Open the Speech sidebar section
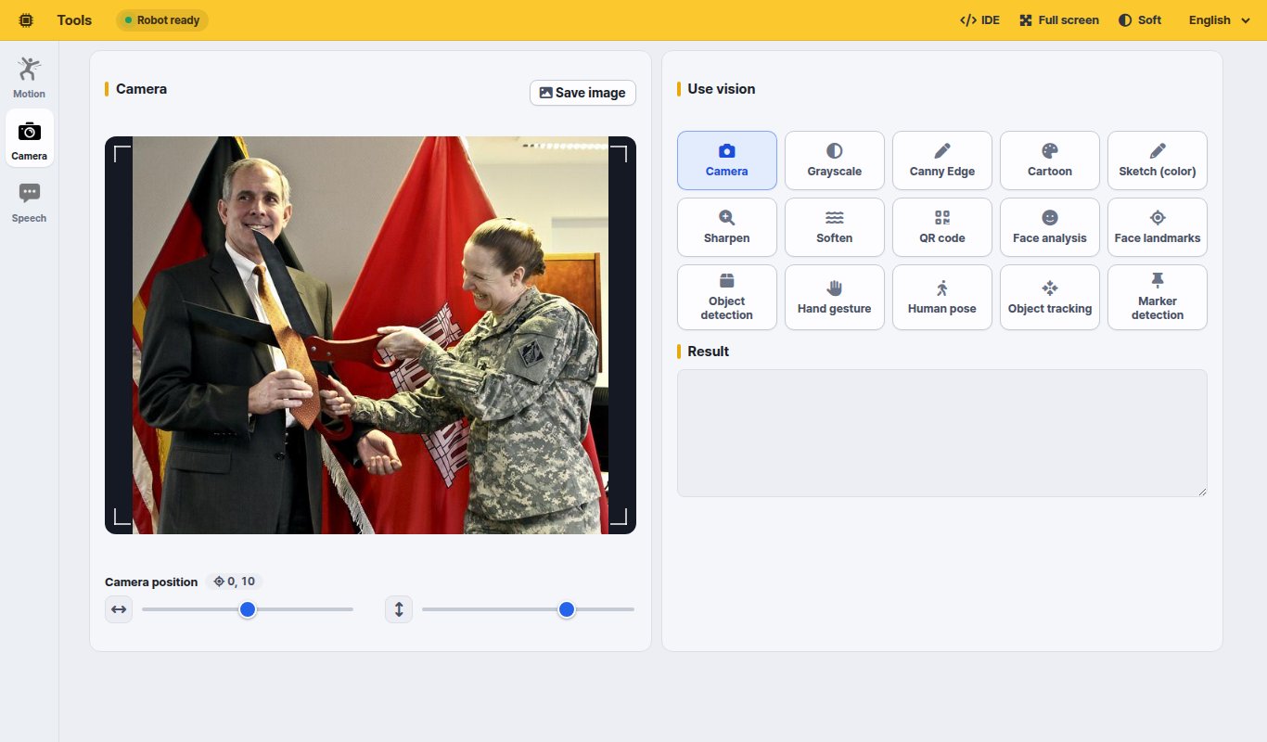The width and height of the screenshot is (1267, 742). click(x=29, y=201)
